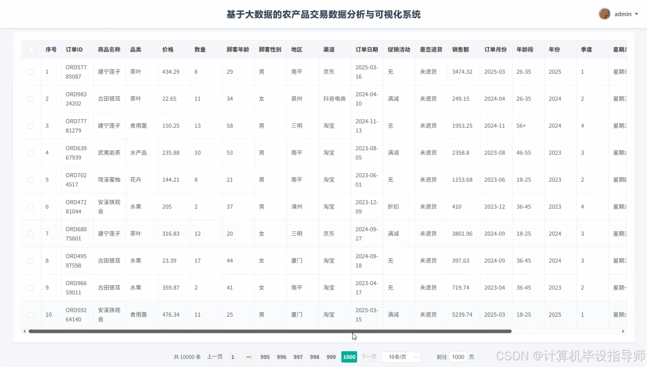The width and height of the screenshot is (647, 367).
Task: Go to page 998
Action: pyautogui.click(x=315, y=357)
